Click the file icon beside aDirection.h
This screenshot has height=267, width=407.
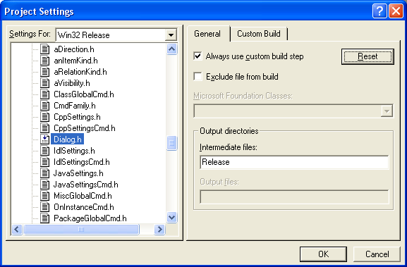click(x=44, y=49)
